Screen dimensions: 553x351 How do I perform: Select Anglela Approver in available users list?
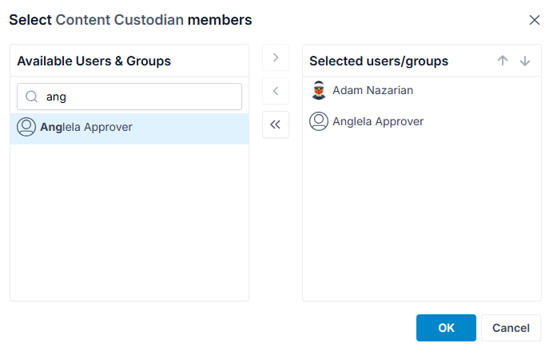pyautogui.click(x=129, y=127)
